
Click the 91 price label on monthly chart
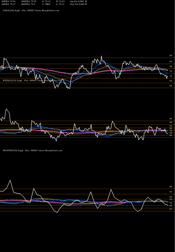[x=170, y=192]
